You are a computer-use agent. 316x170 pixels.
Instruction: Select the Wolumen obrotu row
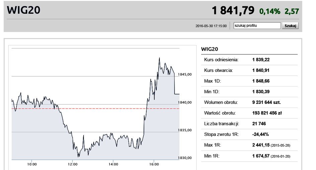click(249, 103)
